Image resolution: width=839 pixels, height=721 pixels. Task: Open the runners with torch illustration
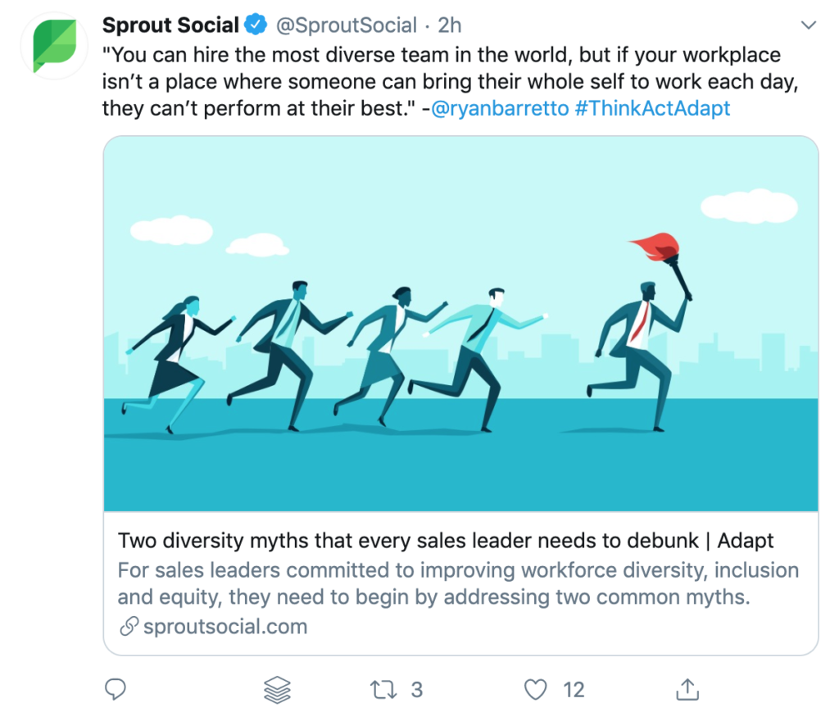tap(460, 324)
